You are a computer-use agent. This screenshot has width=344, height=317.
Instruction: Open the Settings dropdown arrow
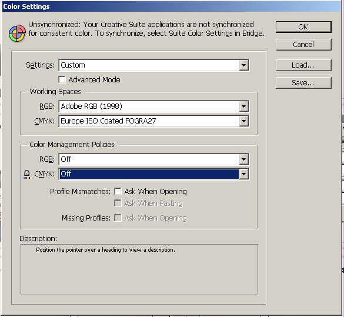(243, 65)
